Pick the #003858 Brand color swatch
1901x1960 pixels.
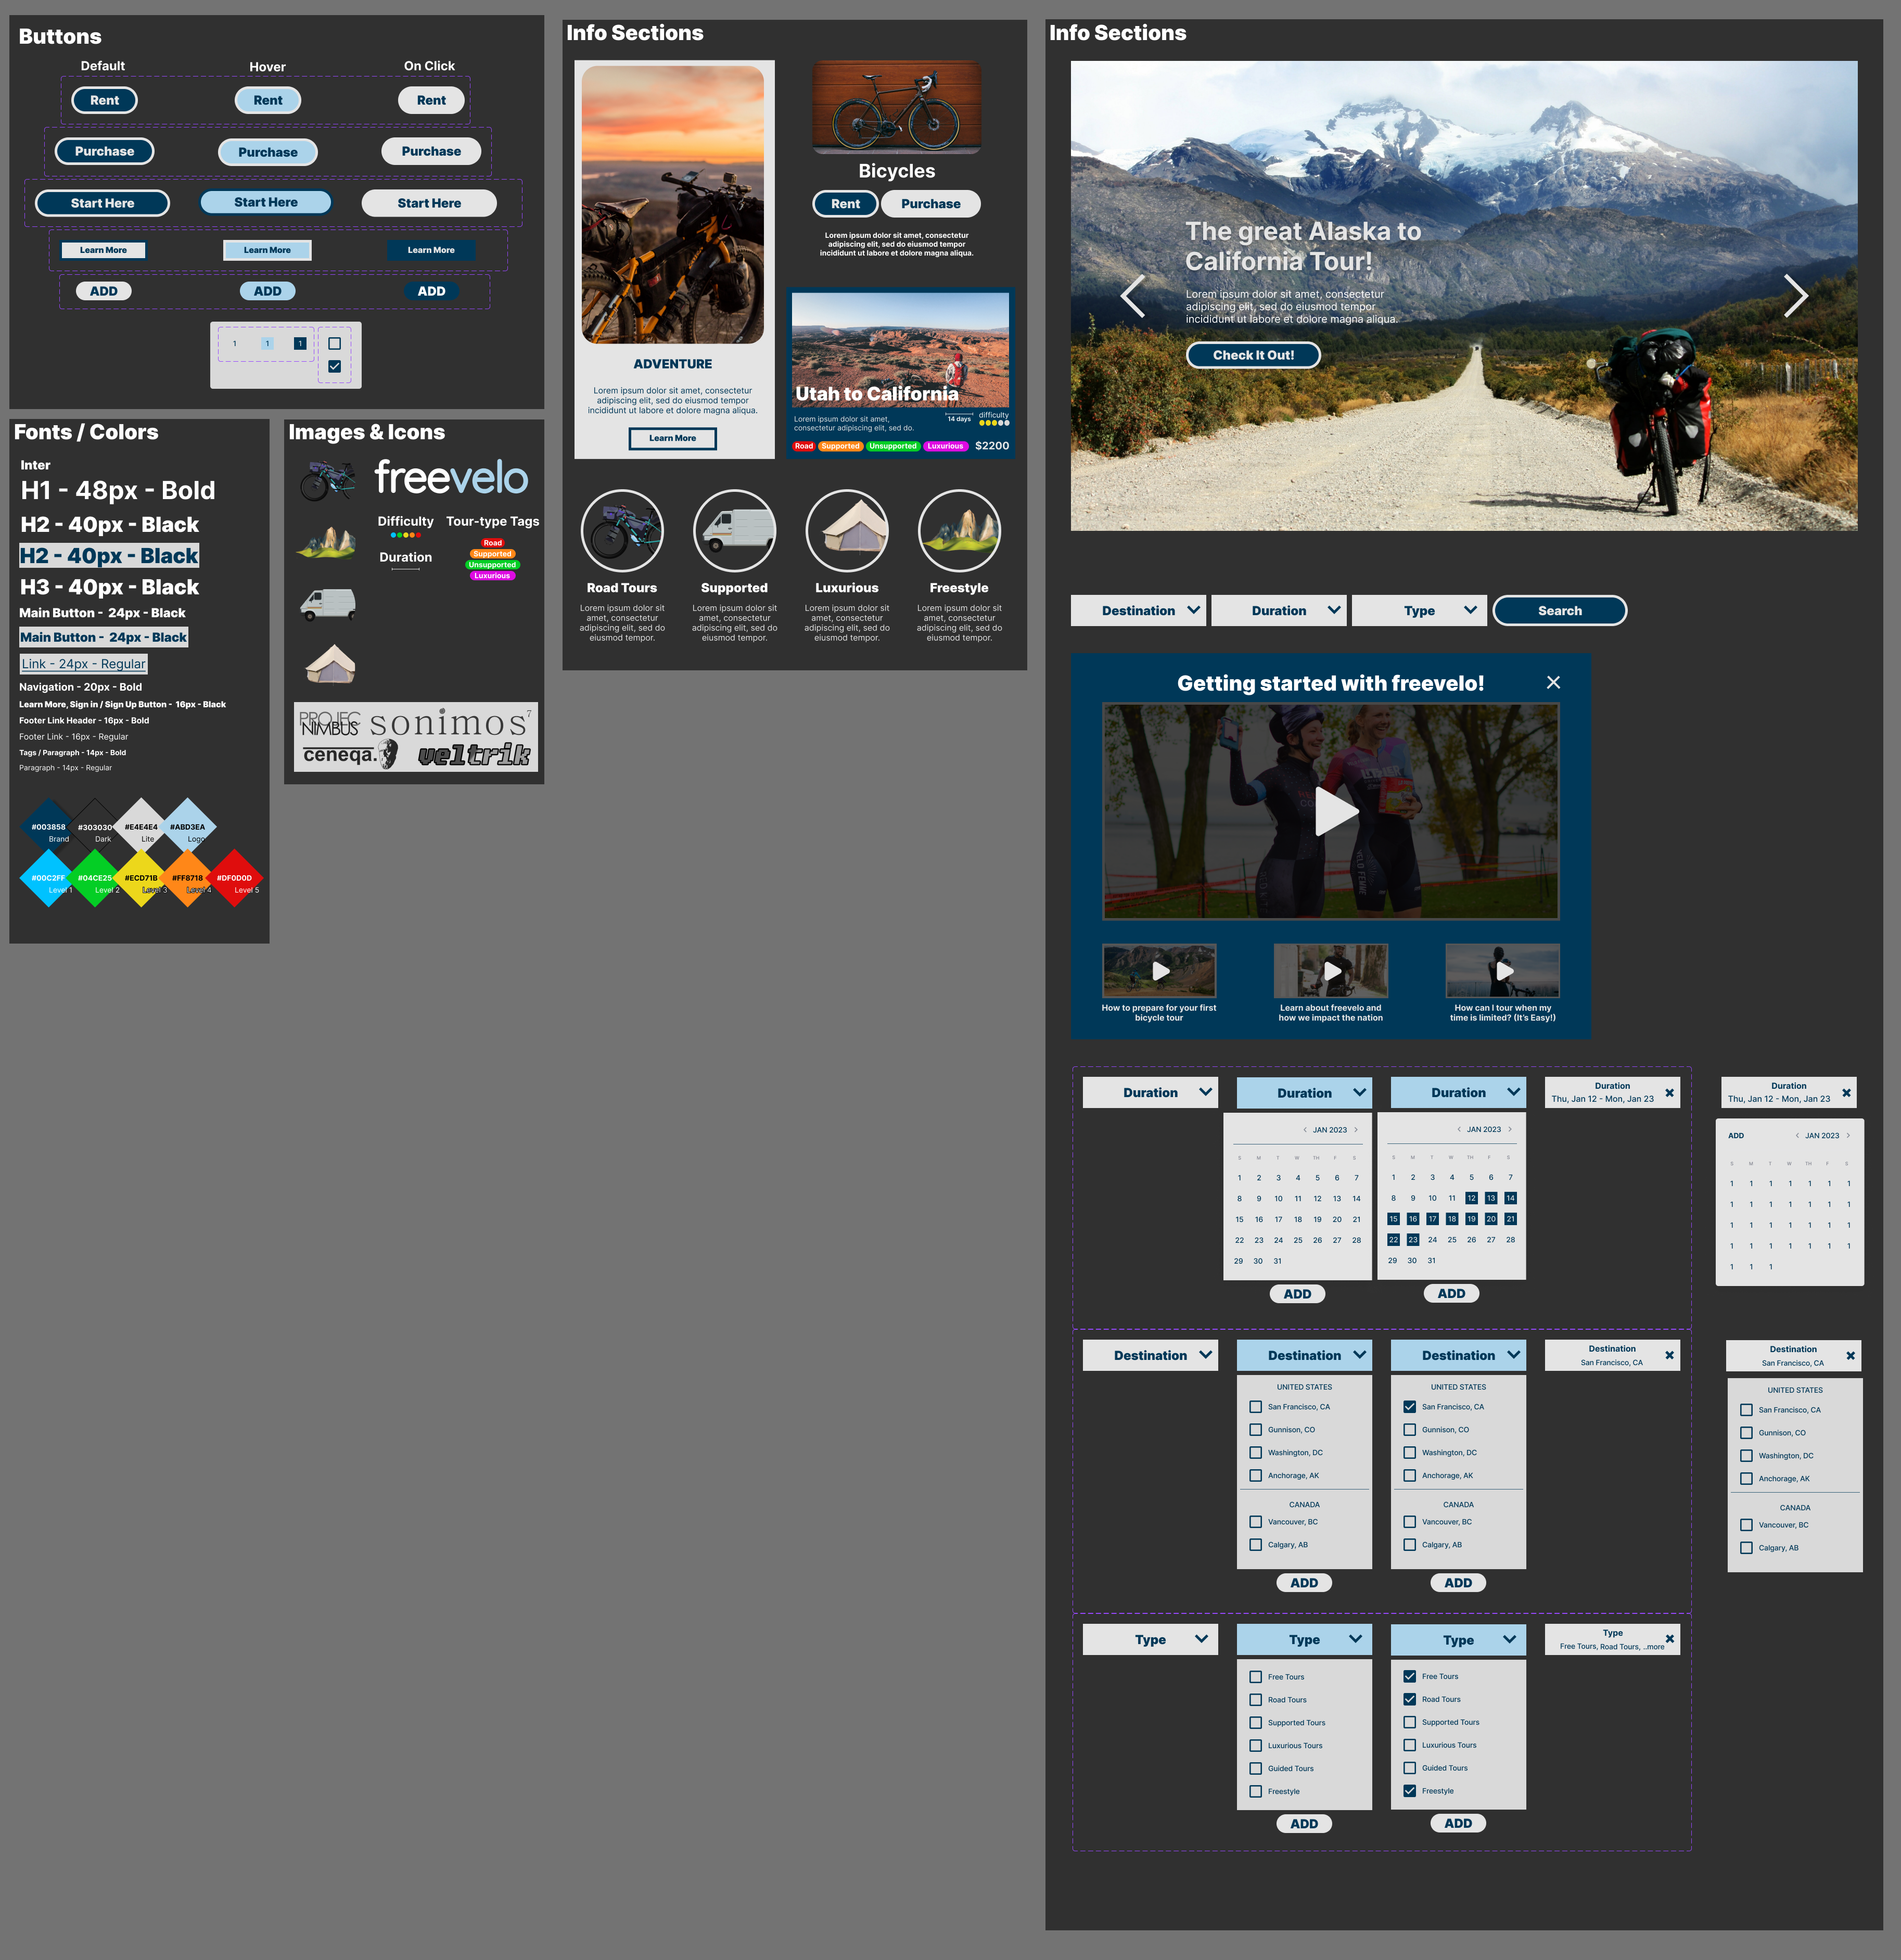(48, 827)
